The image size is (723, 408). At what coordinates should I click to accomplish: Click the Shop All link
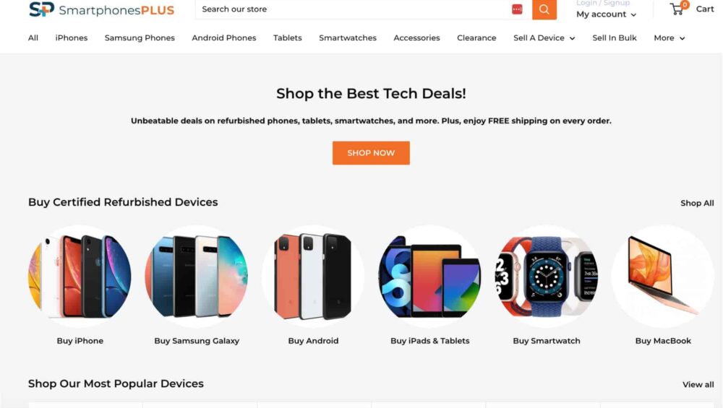pos(697,203)
